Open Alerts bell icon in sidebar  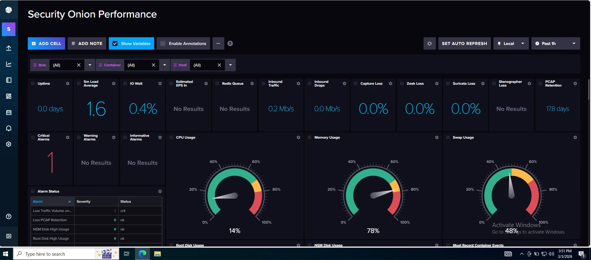9,128
